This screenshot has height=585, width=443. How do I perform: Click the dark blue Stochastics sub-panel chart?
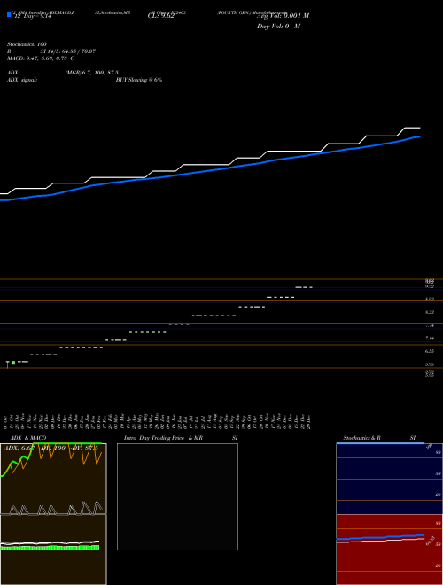click(x=389, y=479)
